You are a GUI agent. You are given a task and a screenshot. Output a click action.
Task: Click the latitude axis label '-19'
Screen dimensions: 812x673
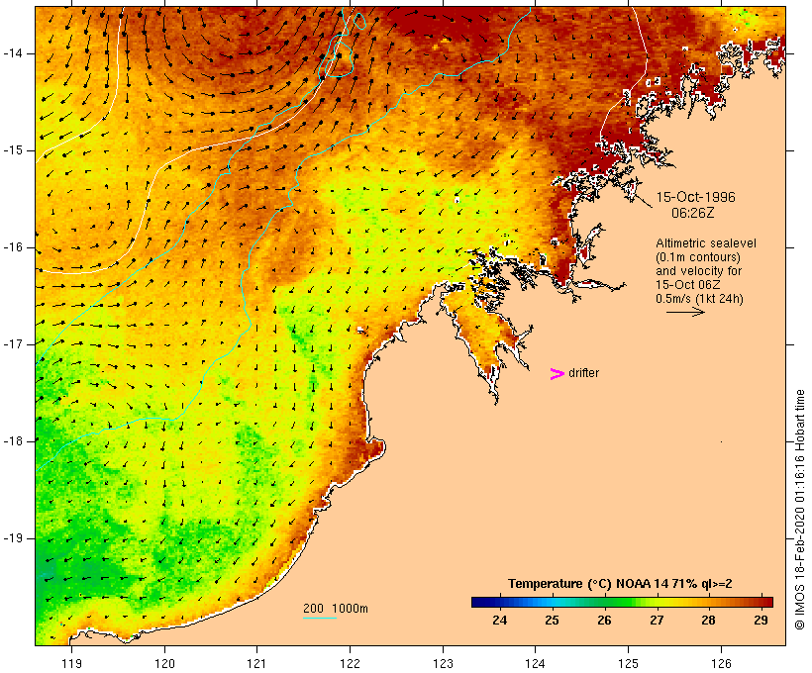(x=13, y=538)
